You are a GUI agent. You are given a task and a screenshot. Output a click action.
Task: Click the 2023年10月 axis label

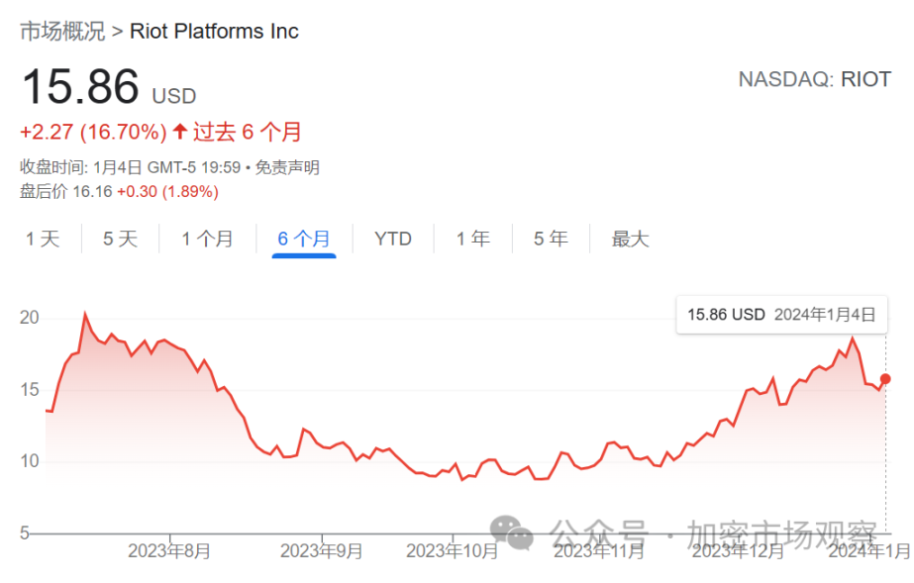[x=453, y=552]
